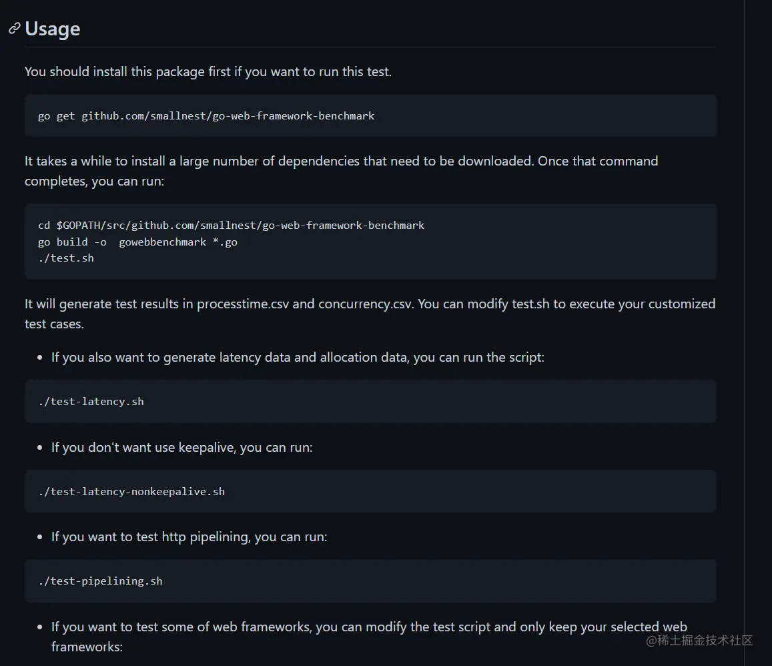Click the anchor link icon beside Usage

pyautogui.click(x=14, y=29)
